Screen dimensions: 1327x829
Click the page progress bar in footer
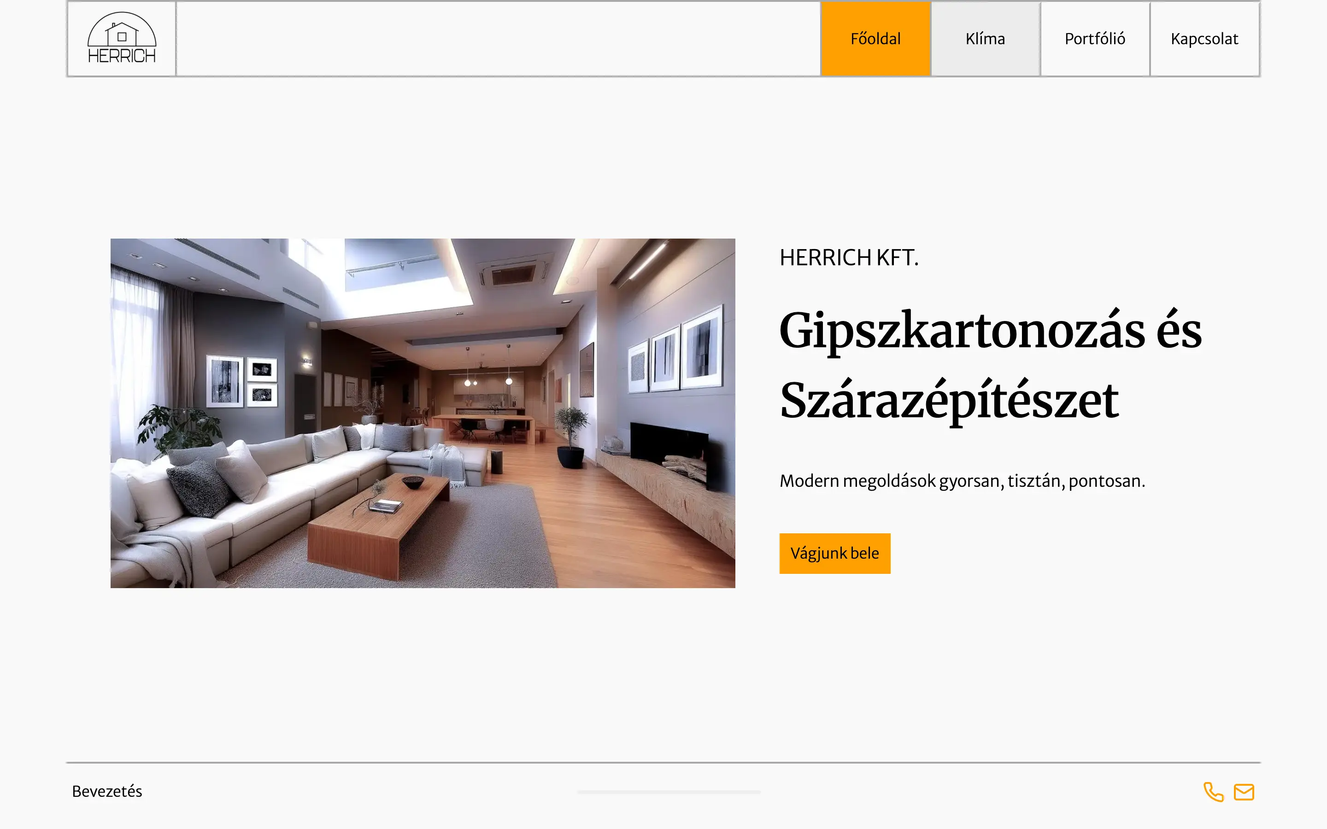[669, 792]
